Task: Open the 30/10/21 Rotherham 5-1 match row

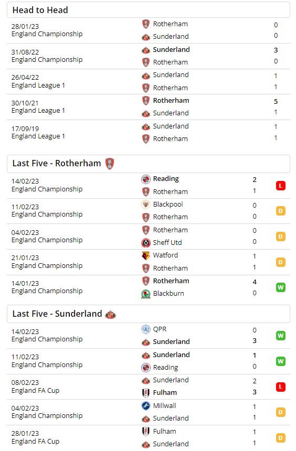Action: [149, 107]
